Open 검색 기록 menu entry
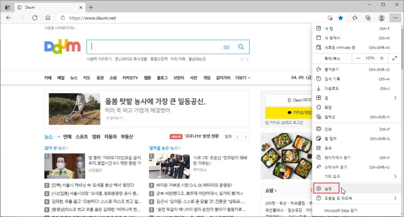The image size is (404, 217). [x=357, y=79]
